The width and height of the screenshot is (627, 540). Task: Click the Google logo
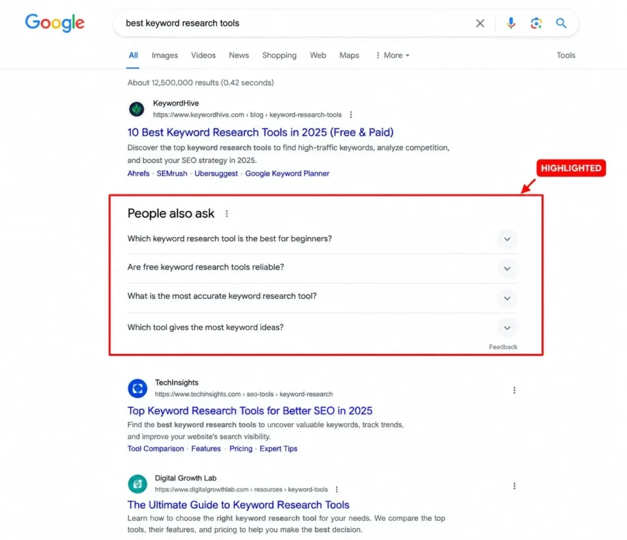pyautogui.click(x=54, y=23)
